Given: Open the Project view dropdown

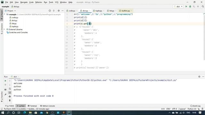Looking at the screenshot, I should click(10, 11).
